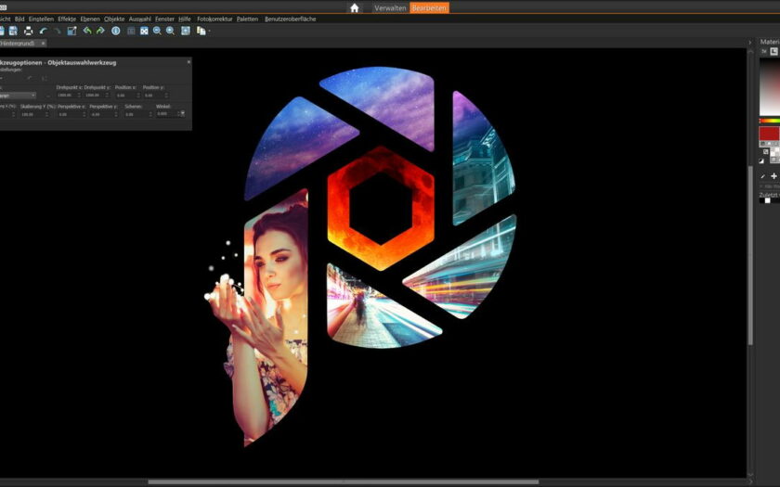Click the green left-pointing arrow icon
Image resolution: width=780 pixels, height=487 pixels.
coord(87,31)
